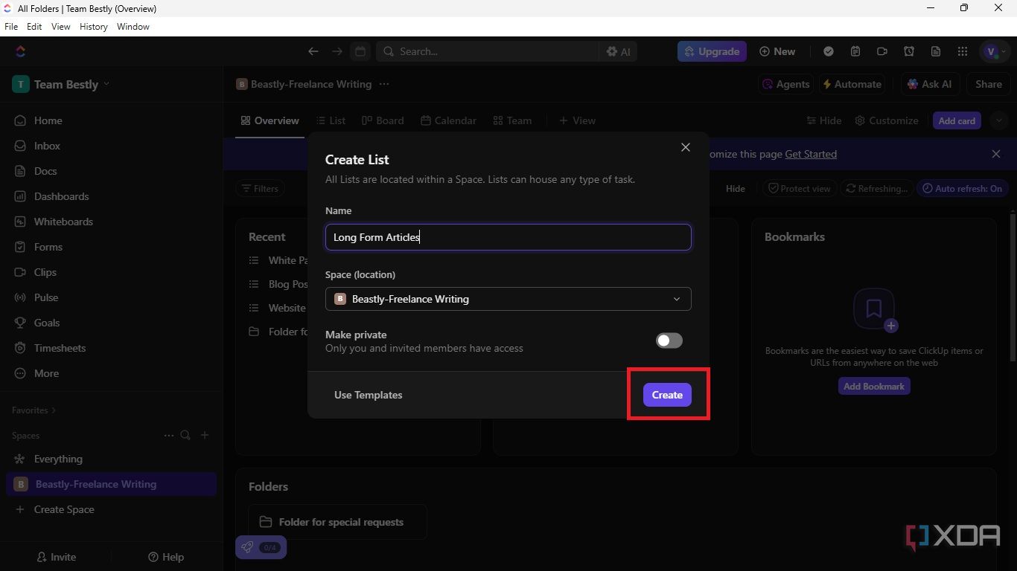Switch to the Board tab
This screenshot has height=571, width=1017.
383,120
